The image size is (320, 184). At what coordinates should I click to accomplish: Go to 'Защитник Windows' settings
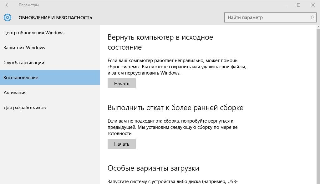pyautogui.click(x=24, y=48)
